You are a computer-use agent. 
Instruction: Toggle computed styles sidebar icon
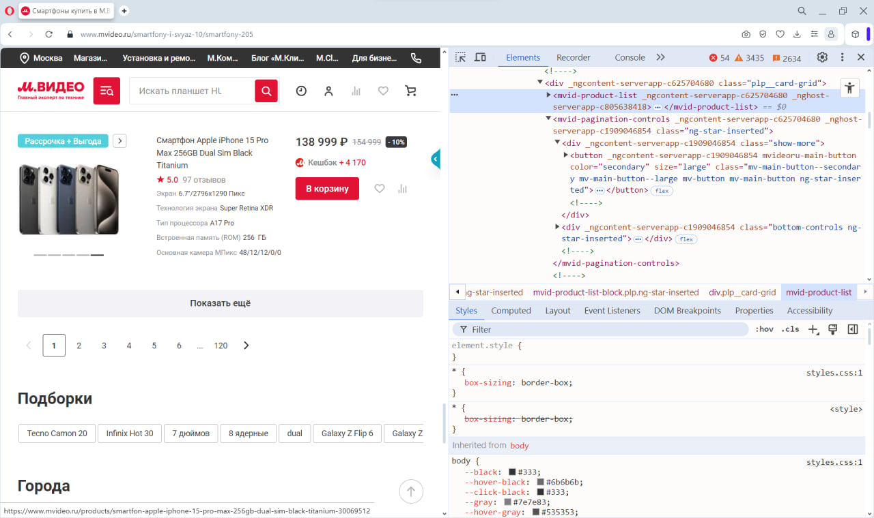click(x=853, y=329)
